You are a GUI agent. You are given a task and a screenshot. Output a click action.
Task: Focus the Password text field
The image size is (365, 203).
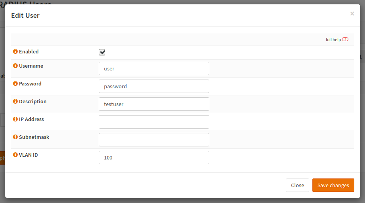[154, 86]
